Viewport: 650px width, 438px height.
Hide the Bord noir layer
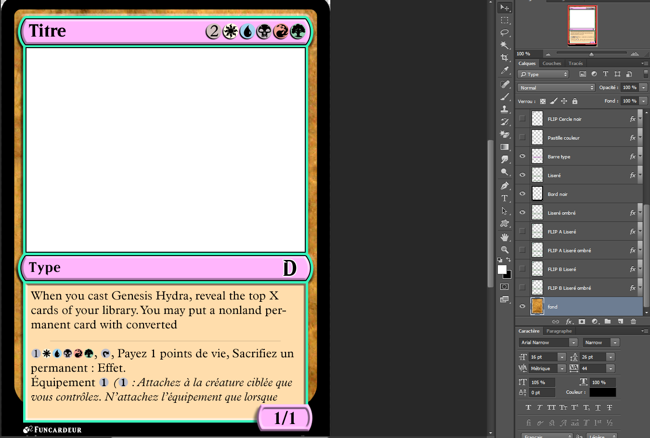click(522, 193)
